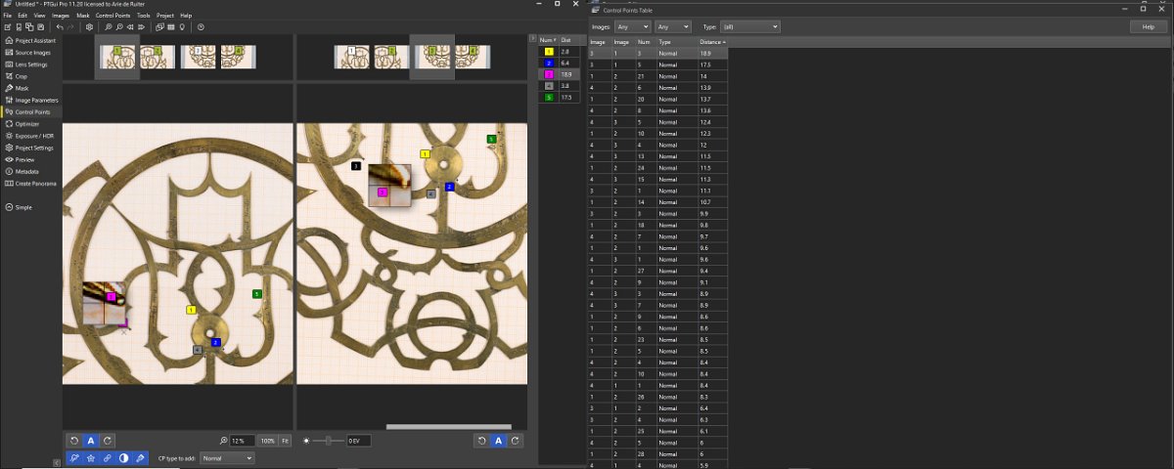Image resolution: width=1174 pixels, height=469 pixels.
Task: Open the Mask panel from sidebar
Action: pos(23,88)
